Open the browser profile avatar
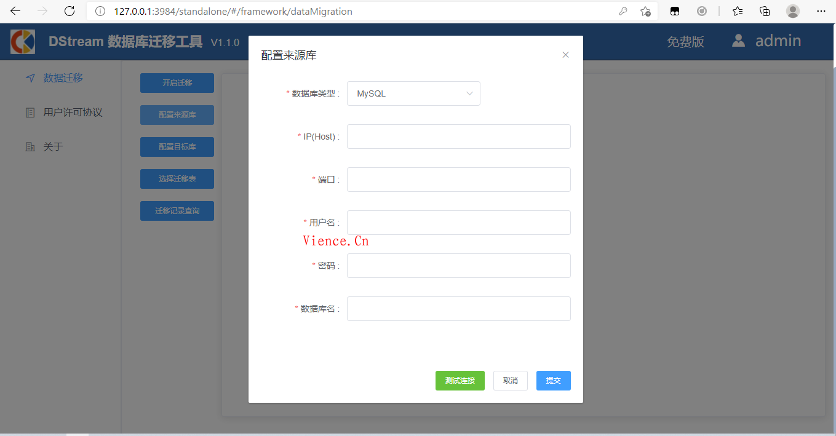 (793, 11)
